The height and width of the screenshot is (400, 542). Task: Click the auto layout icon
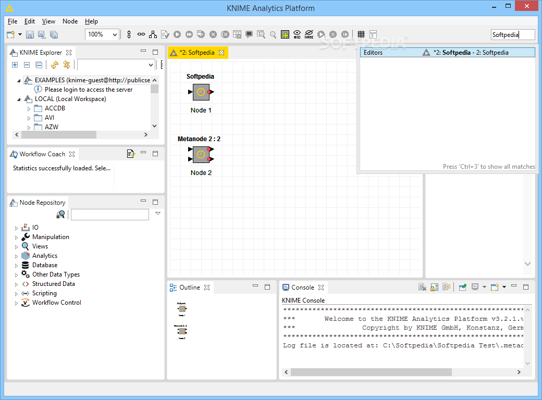point(153,34)
